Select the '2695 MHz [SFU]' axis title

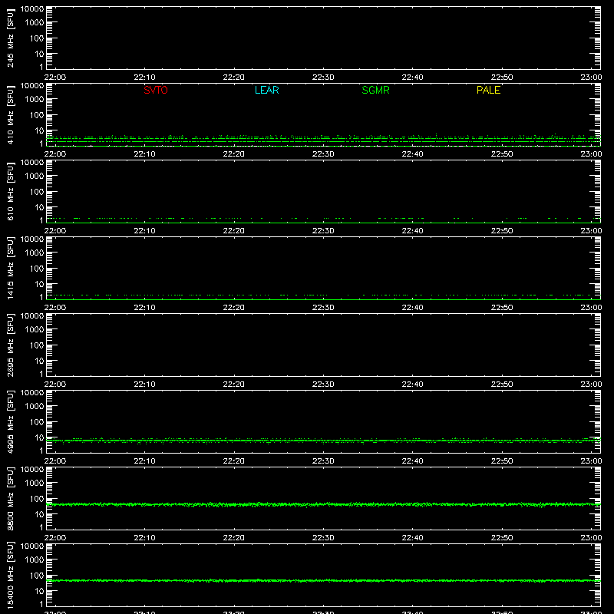pos(11,345)
